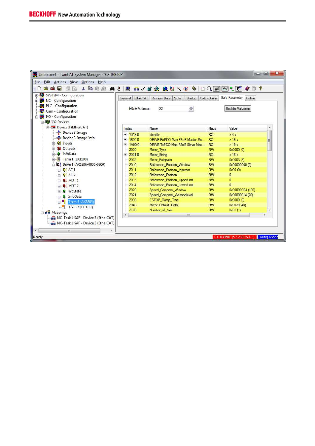
Task: Click the scissors Cut icon
Action: coord(84,88)
